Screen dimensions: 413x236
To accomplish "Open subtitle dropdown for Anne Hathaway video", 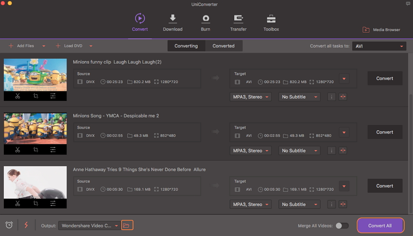I will coord(299,204).
